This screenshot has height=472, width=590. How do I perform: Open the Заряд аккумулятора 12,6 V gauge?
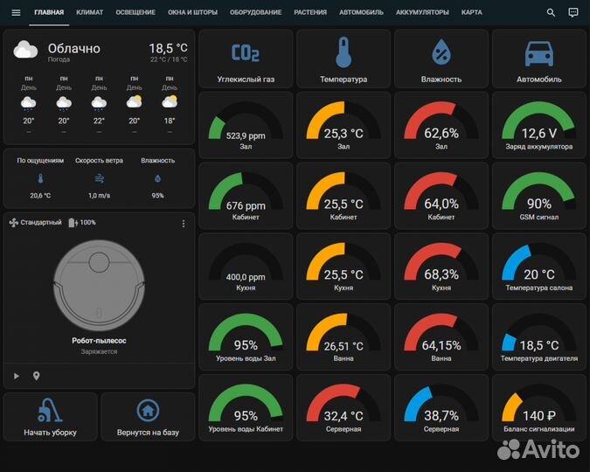pos(539,124)
